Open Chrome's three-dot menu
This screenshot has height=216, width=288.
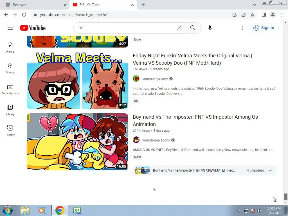coord(282,15)
